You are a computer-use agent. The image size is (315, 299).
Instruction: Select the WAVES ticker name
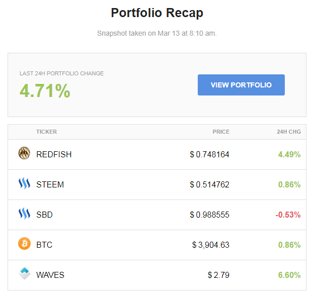coord(50,275)
